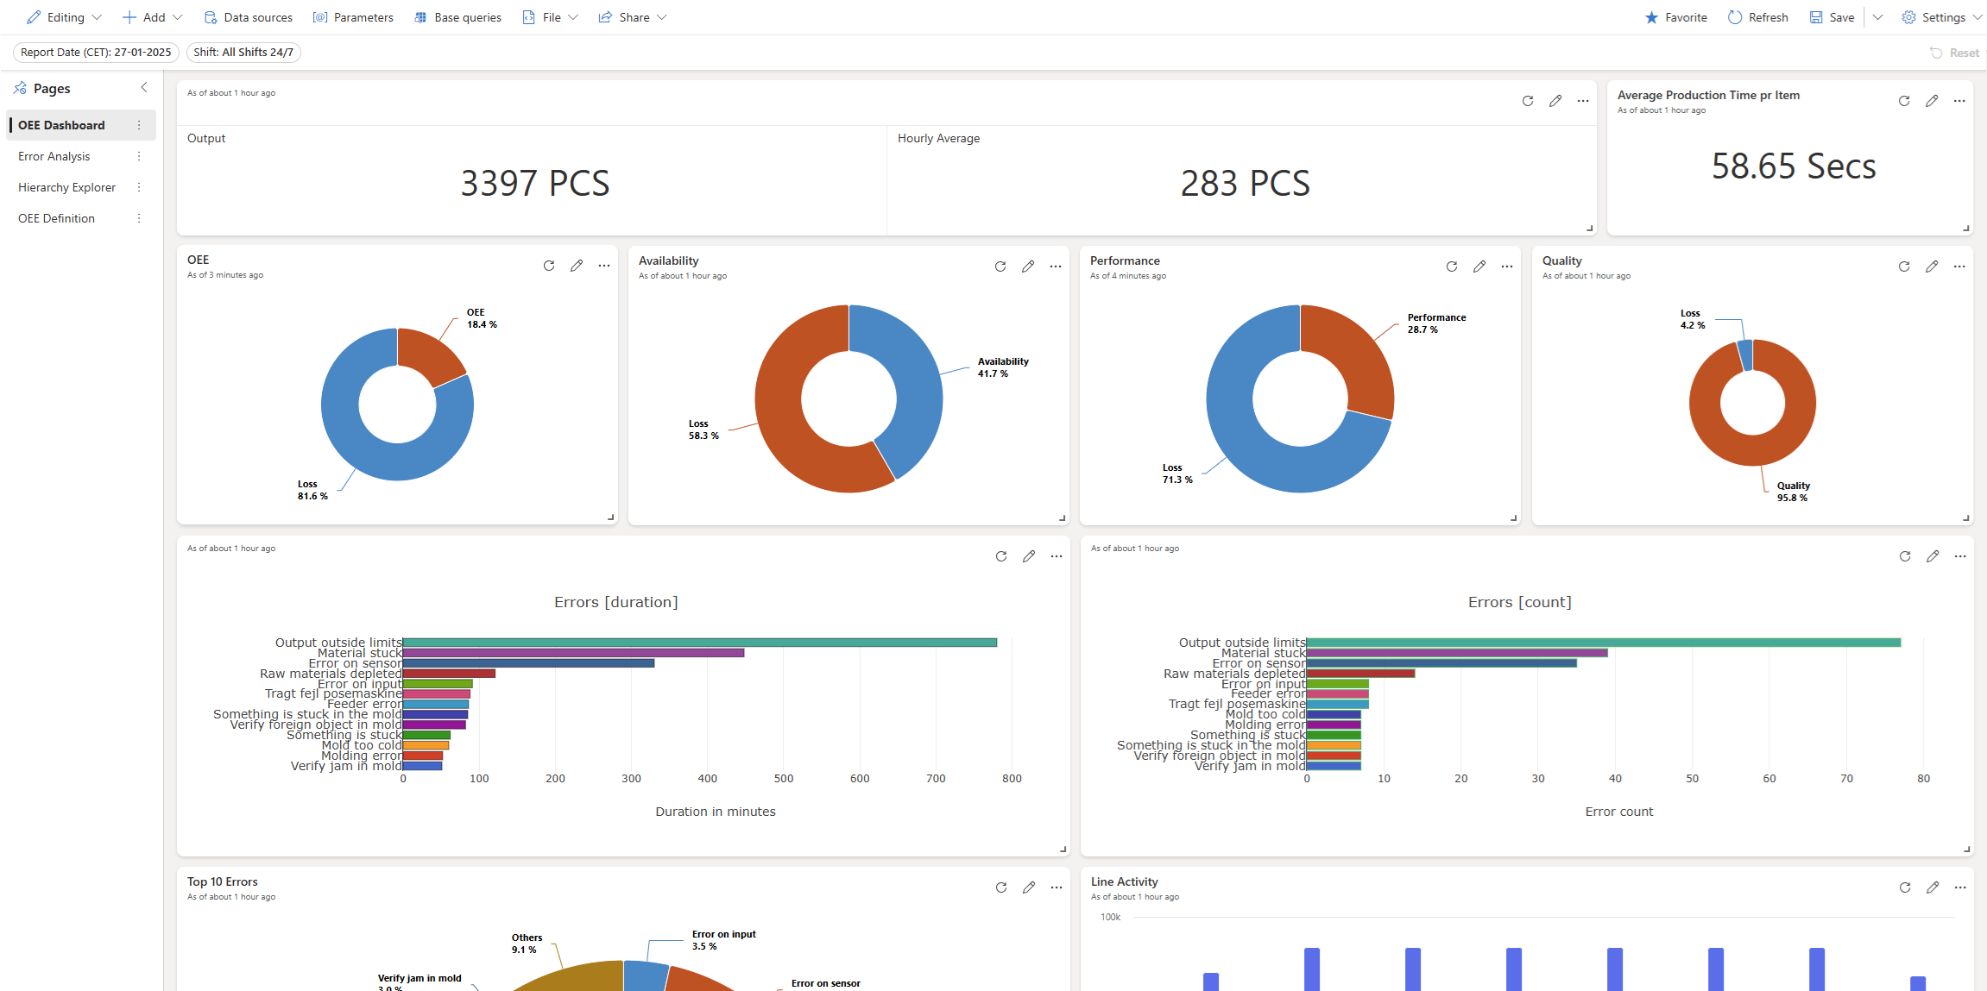Screen dimensions: 1987x991
Task: Open Data sources
Action: 249,17
